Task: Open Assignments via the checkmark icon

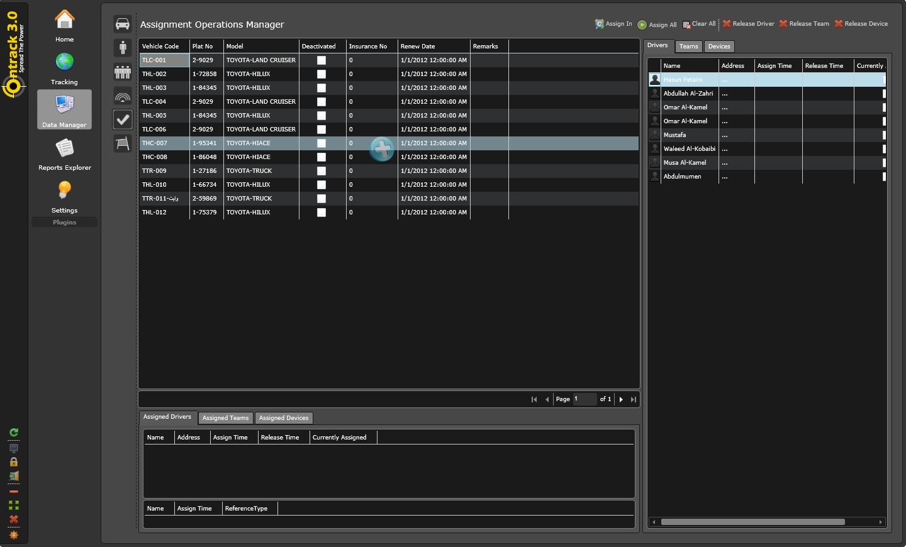Action: pos(122,119)
